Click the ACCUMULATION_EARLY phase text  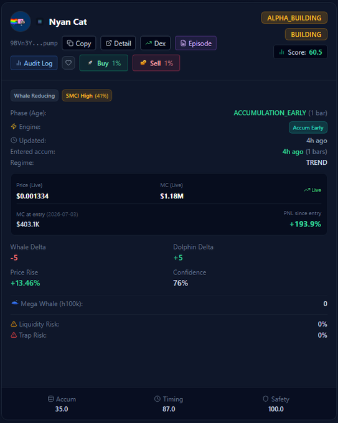coord(270,113)
